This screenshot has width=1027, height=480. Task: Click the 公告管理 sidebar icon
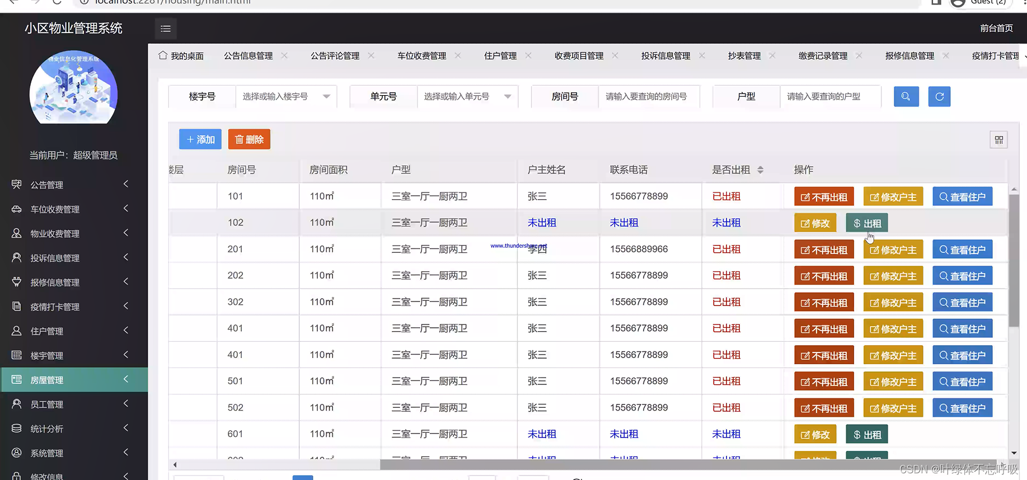[x=17, y=185]
